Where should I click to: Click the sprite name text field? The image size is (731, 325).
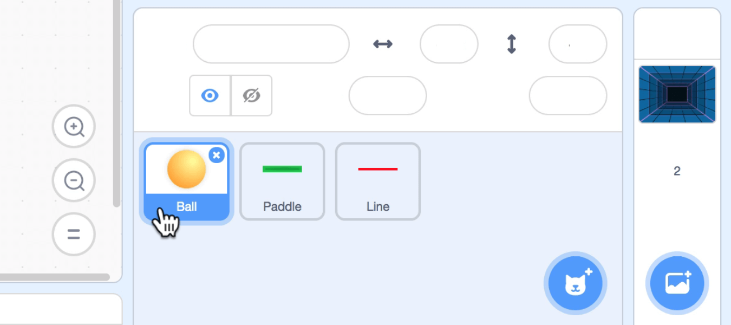click(x=271, y=44)
